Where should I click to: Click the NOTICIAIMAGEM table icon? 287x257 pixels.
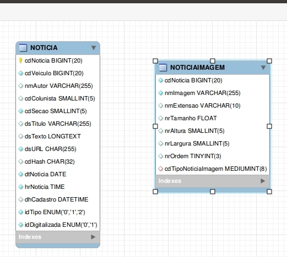(x=163, y=68)
